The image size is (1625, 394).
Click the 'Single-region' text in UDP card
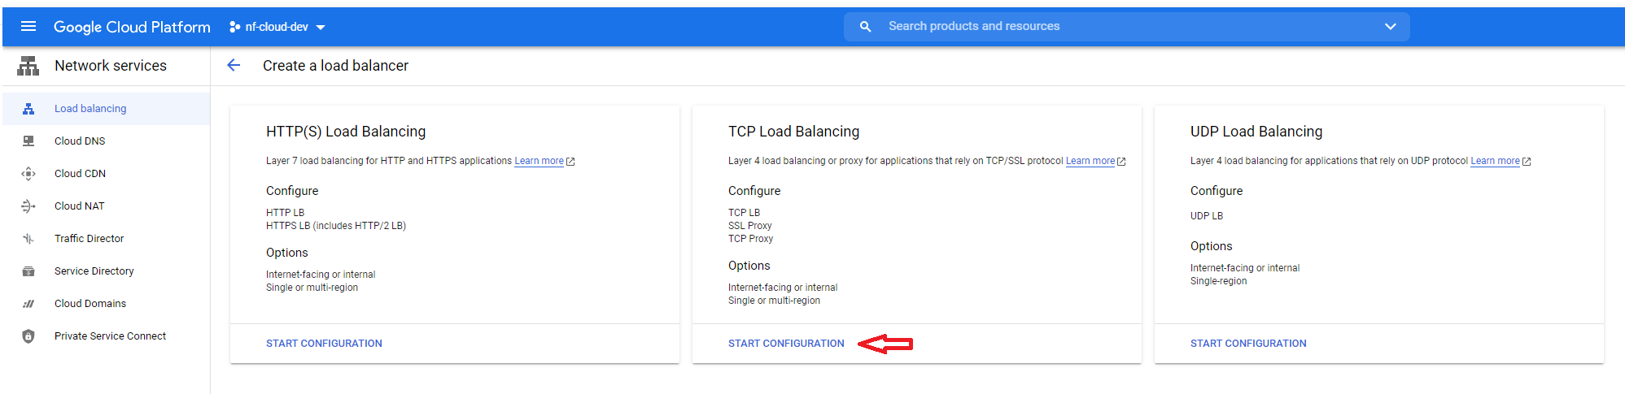tap(1218, 281)
